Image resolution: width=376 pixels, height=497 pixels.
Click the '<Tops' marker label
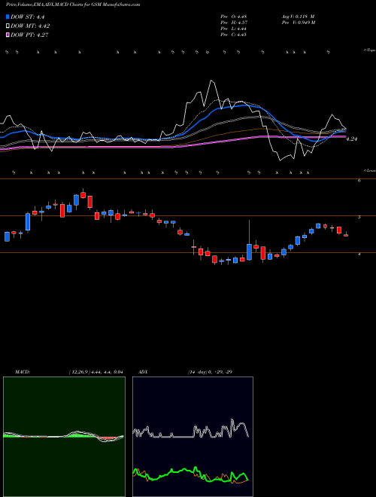point(370,50)
